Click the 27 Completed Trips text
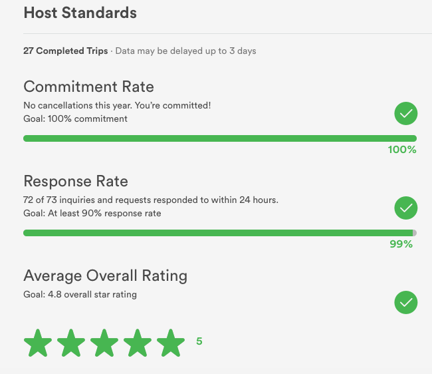 click(65, 51)
